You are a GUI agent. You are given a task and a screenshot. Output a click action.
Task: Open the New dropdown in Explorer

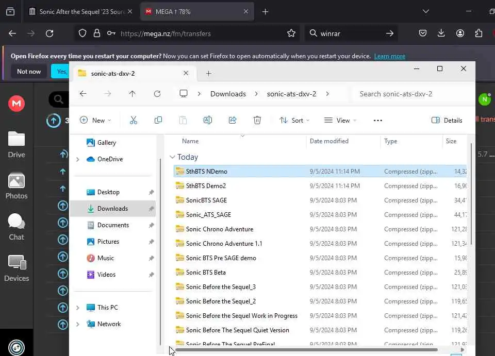click(x=95, y=120)
